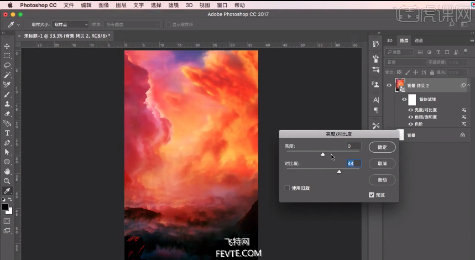Adjust the contrast slider handle
This screenshot has width=475, height=260.
[340, 171]
